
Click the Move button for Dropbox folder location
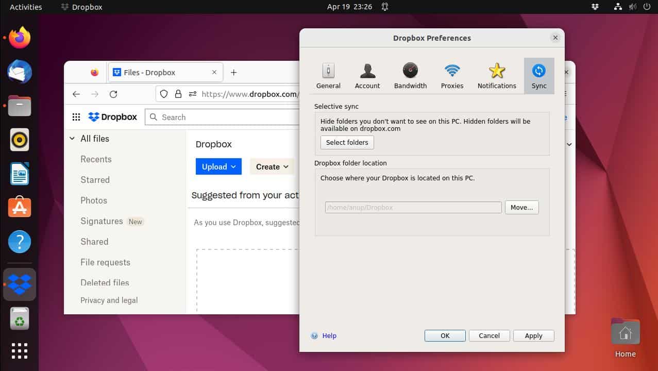(521, 207)
